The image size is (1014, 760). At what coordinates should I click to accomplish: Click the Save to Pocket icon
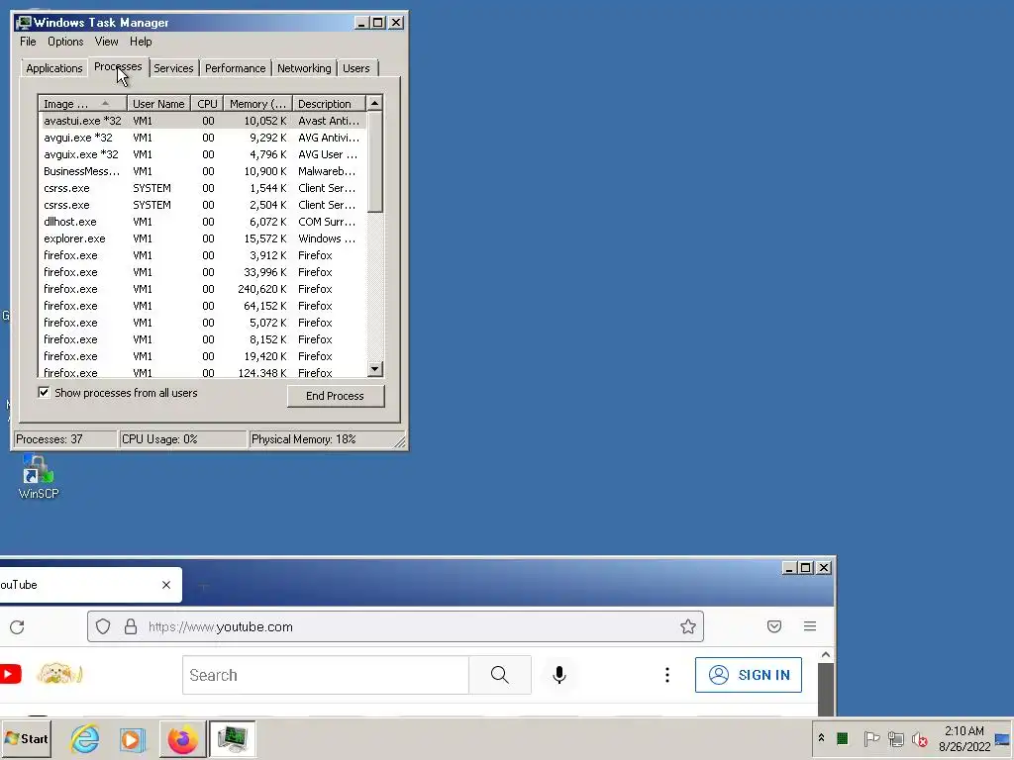(x=774, y=626)
